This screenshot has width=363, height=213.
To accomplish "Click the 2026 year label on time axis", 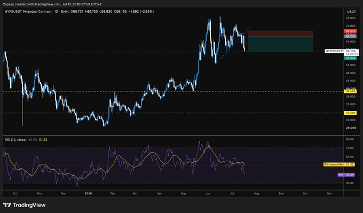I will coord(88,193).
